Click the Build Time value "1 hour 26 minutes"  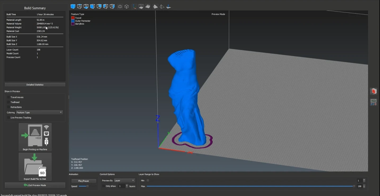tap(45, 15)
